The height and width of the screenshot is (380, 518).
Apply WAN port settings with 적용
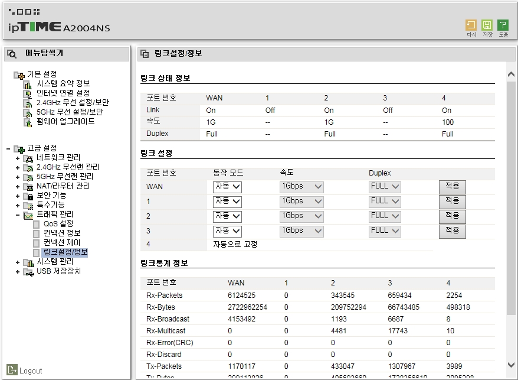point(453,187)
